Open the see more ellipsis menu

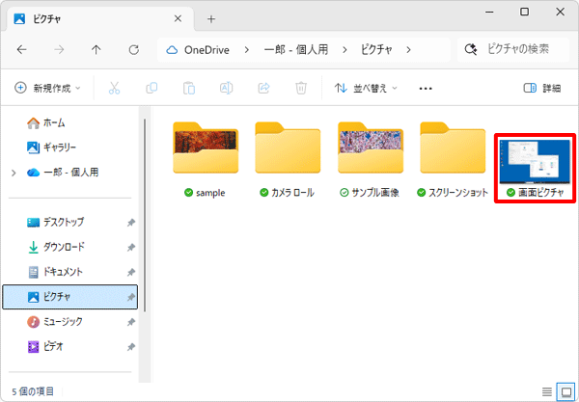click(x=426, y=89)
